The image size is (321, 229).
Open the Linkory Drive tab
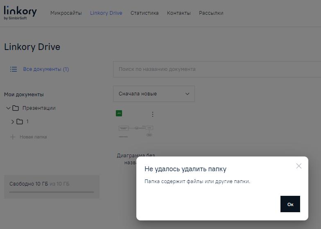[106, 13]
